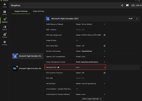The image size is (142, 101).
Task: Open the three-dot menu beside PLAY
Action: click(x=137, y=19)
